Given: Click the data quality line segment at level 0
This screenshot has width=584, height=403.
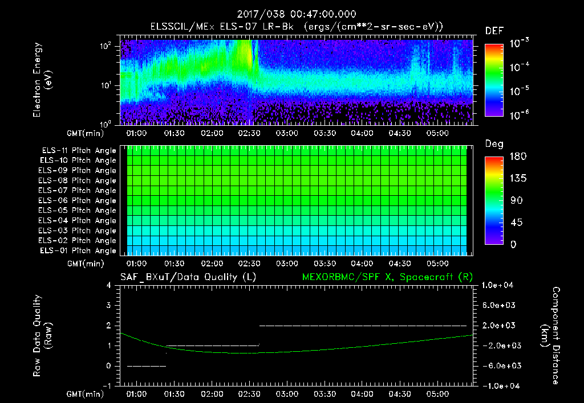Looking at the screenshot, I should click(147, 366).
